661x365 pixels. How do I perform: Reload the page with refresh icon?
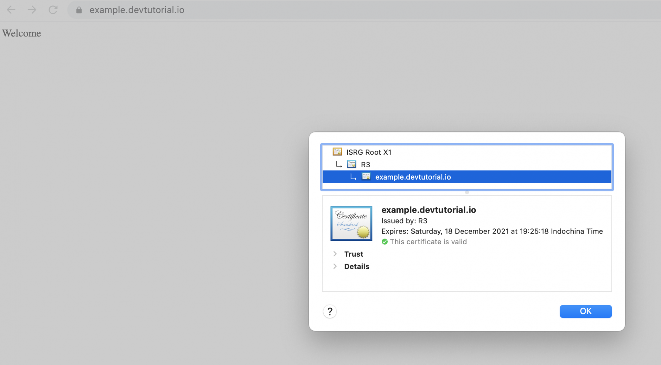click(x=53, y=10)
